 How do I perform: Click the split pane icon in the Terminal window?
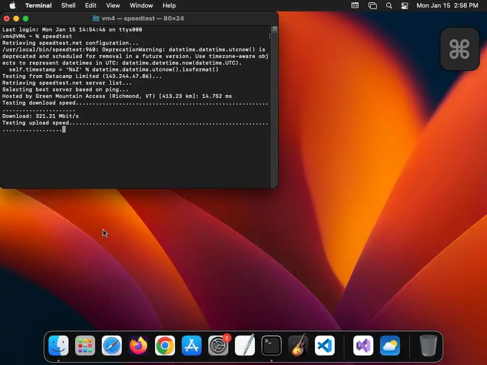(x=274, y=29)
